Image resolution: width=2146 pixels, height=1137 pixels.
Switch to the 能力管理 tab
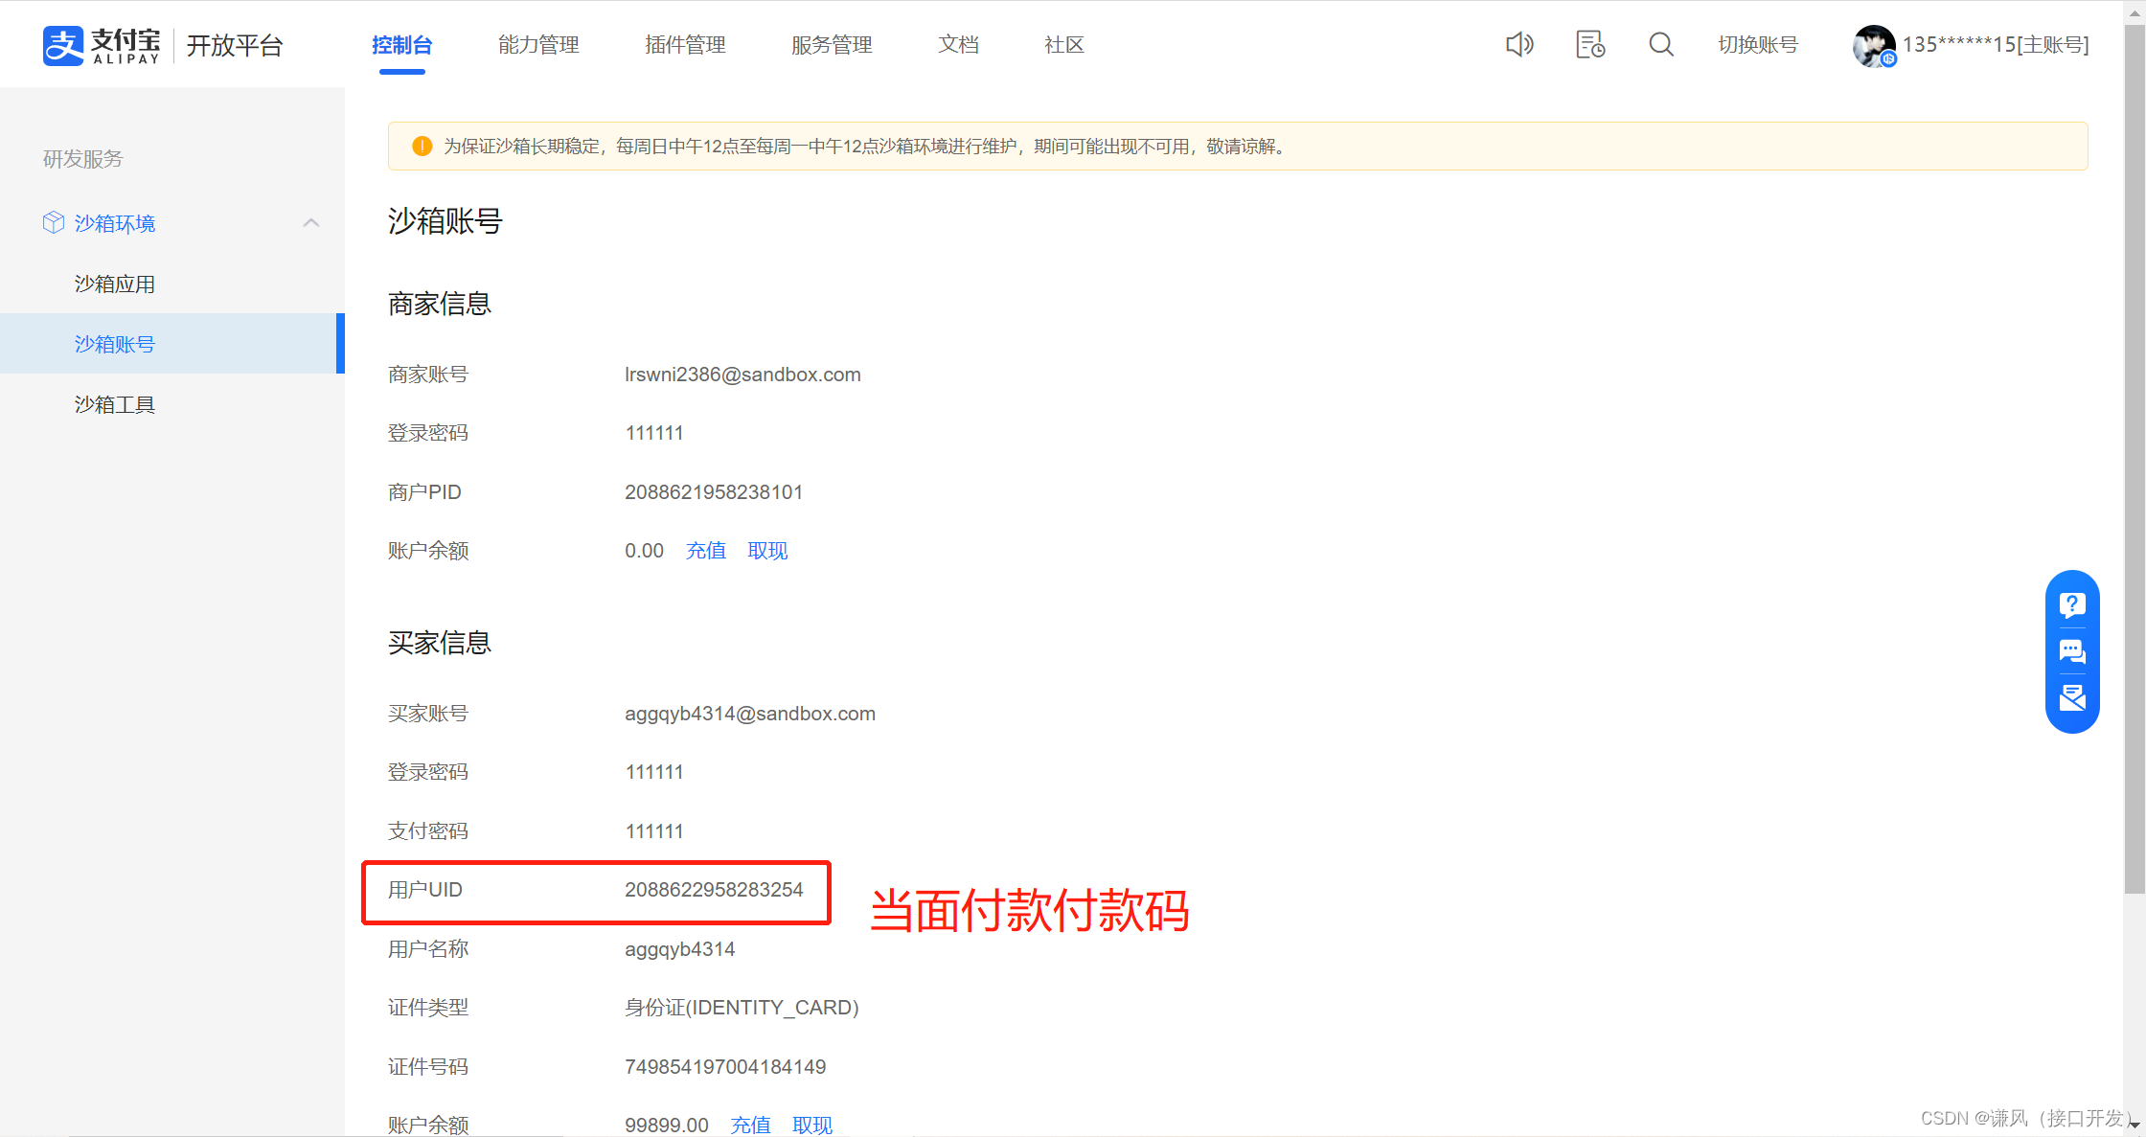click(x=538, y=45)
